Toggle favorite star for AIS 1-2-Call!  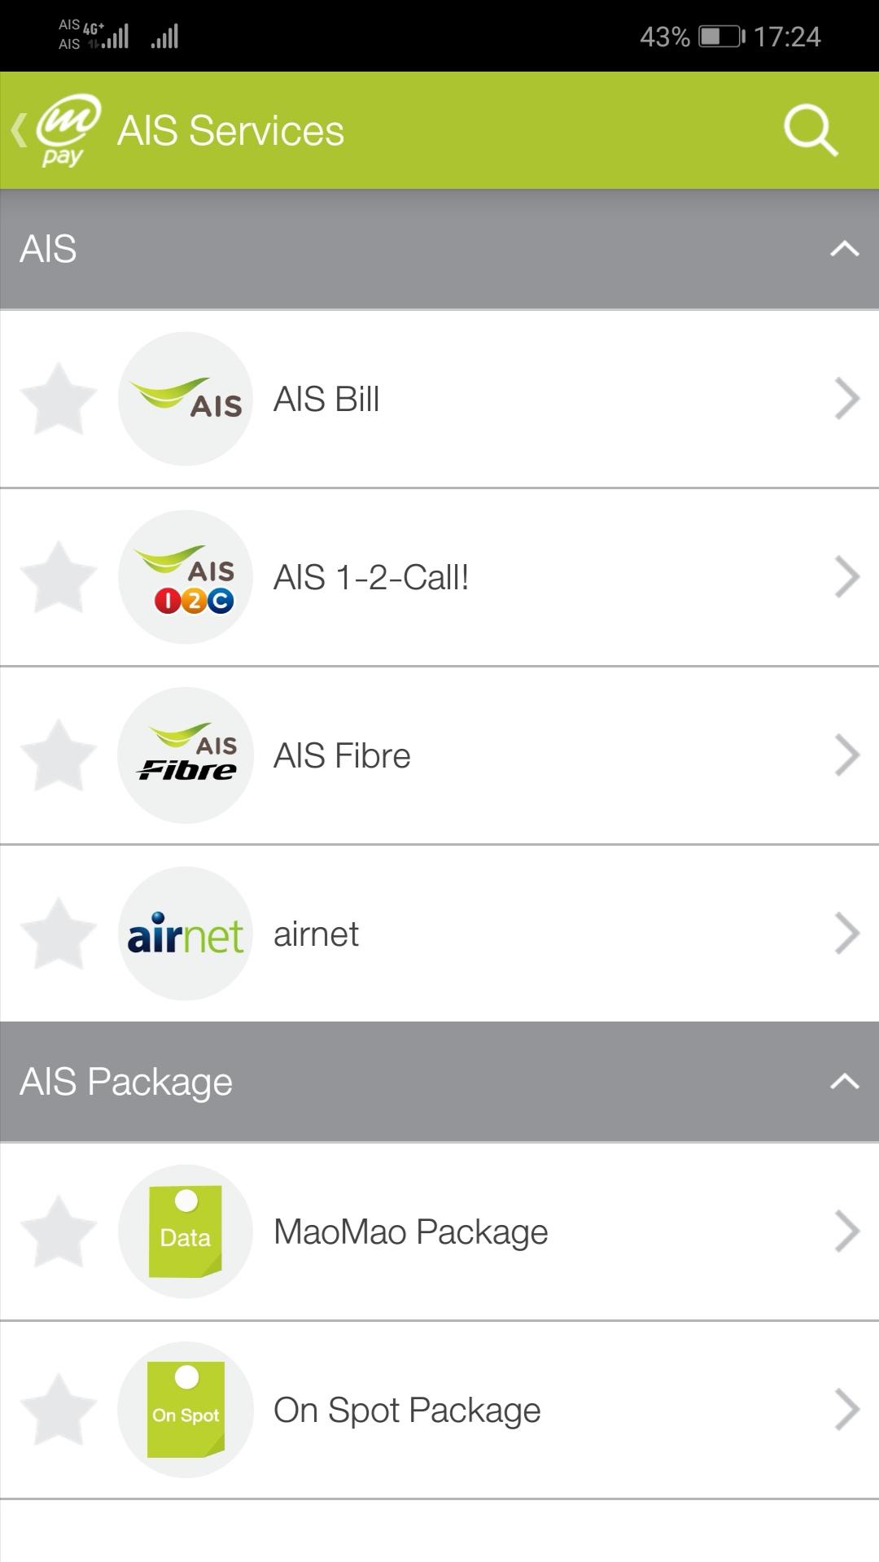59,577
